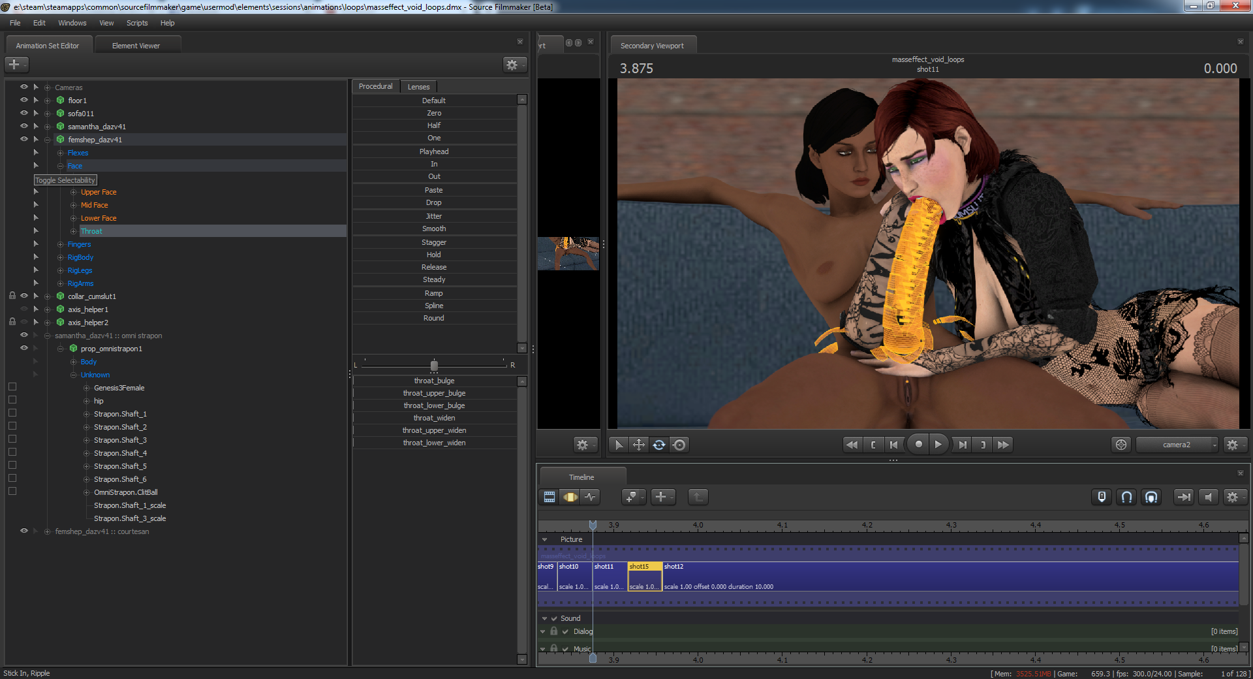Expand the Upper Face group
The width and height of the screenshot is (1253, 679).
tap(74, 192)
